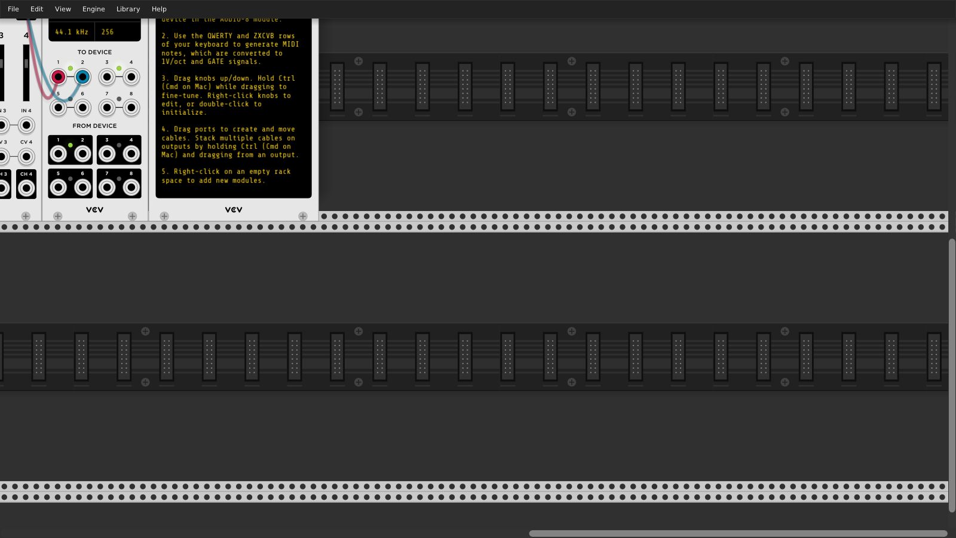Open the 256 block size selector
The width and height of the screenshot is (956, 538).
click(x=118, y=32)
